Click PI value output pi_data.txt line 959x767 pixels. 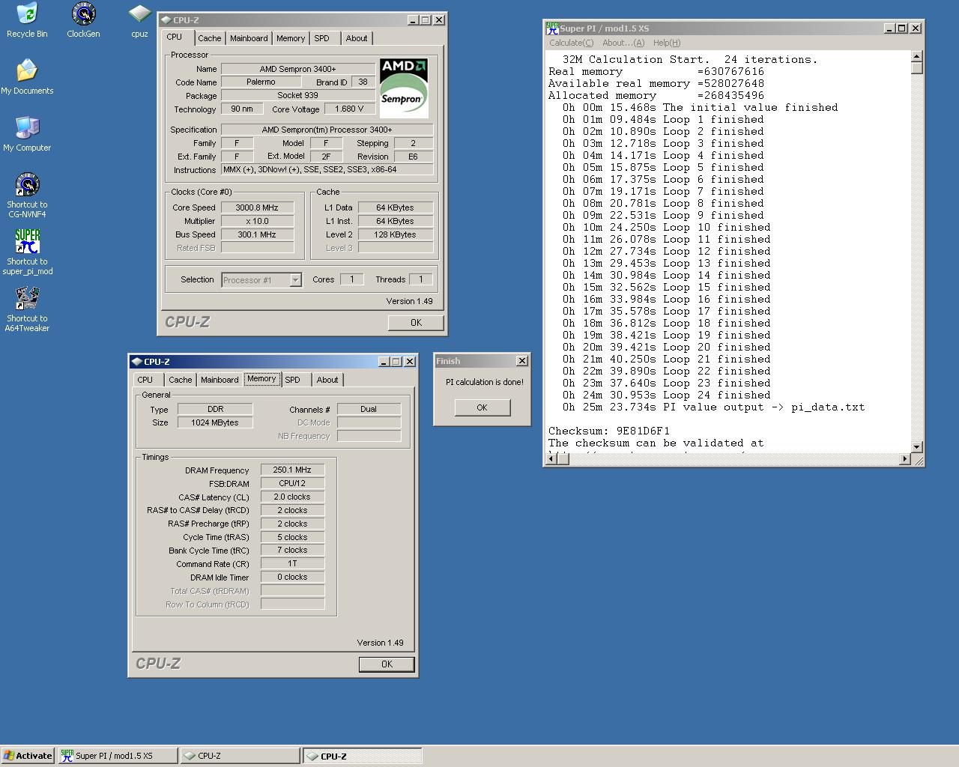point(714,407)
